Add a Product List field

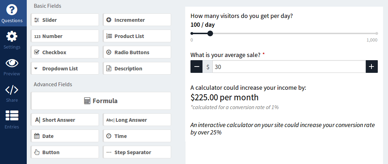point(137,36)
